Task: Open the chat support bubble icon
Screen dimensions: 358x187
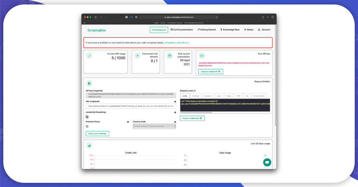Action: tap(267, 162)
